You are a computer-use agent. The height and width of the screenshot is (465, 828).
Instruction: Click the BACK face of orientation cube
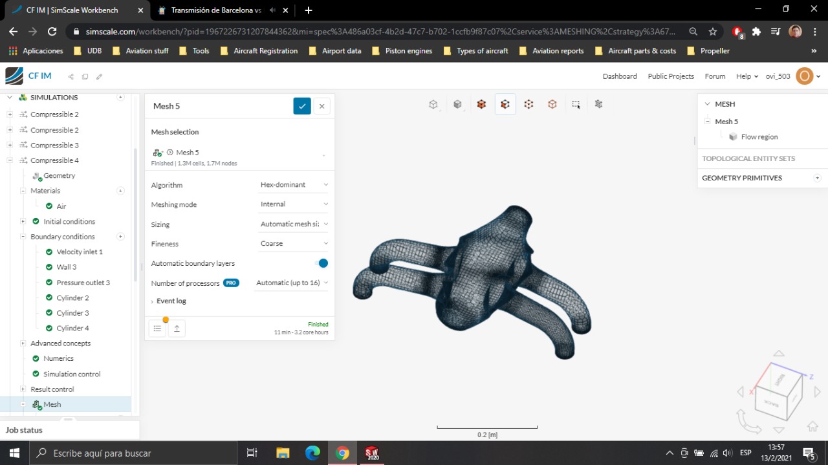[772, 402]
